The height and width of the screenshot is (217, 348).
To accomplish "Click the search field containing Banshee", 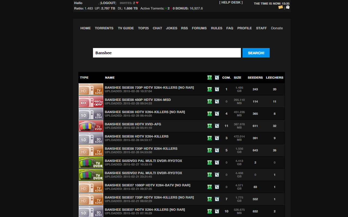I will point(167,53).
